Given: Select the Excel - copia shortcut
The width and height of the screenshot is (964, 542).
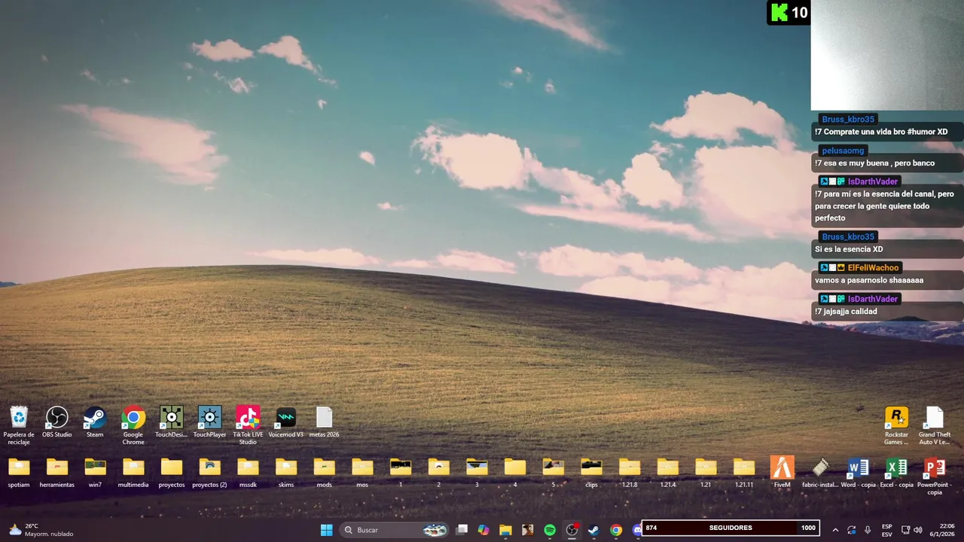Looking at the screenshot, I should coord(896,473).
